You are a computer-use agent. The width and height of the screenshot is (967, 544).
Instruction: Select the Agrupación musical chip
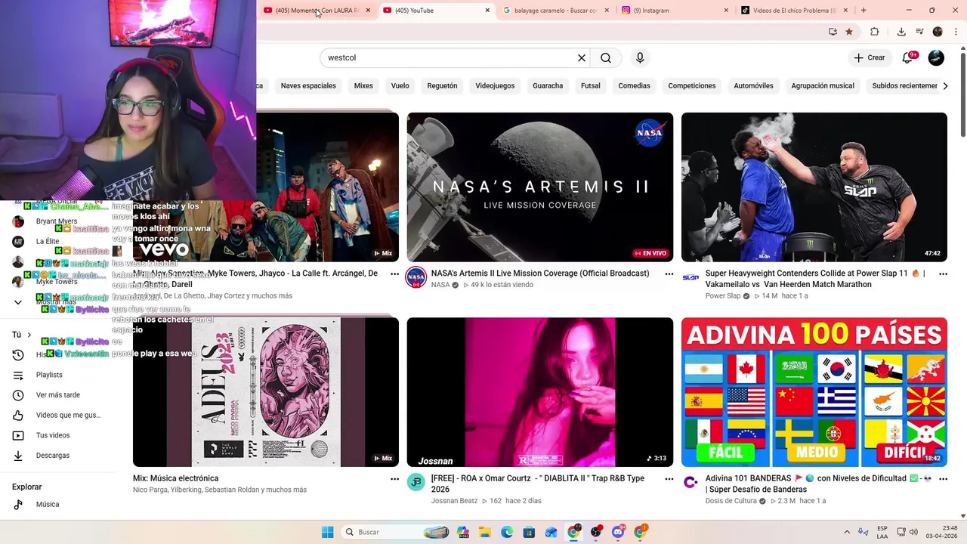click(x=823, y=86)
